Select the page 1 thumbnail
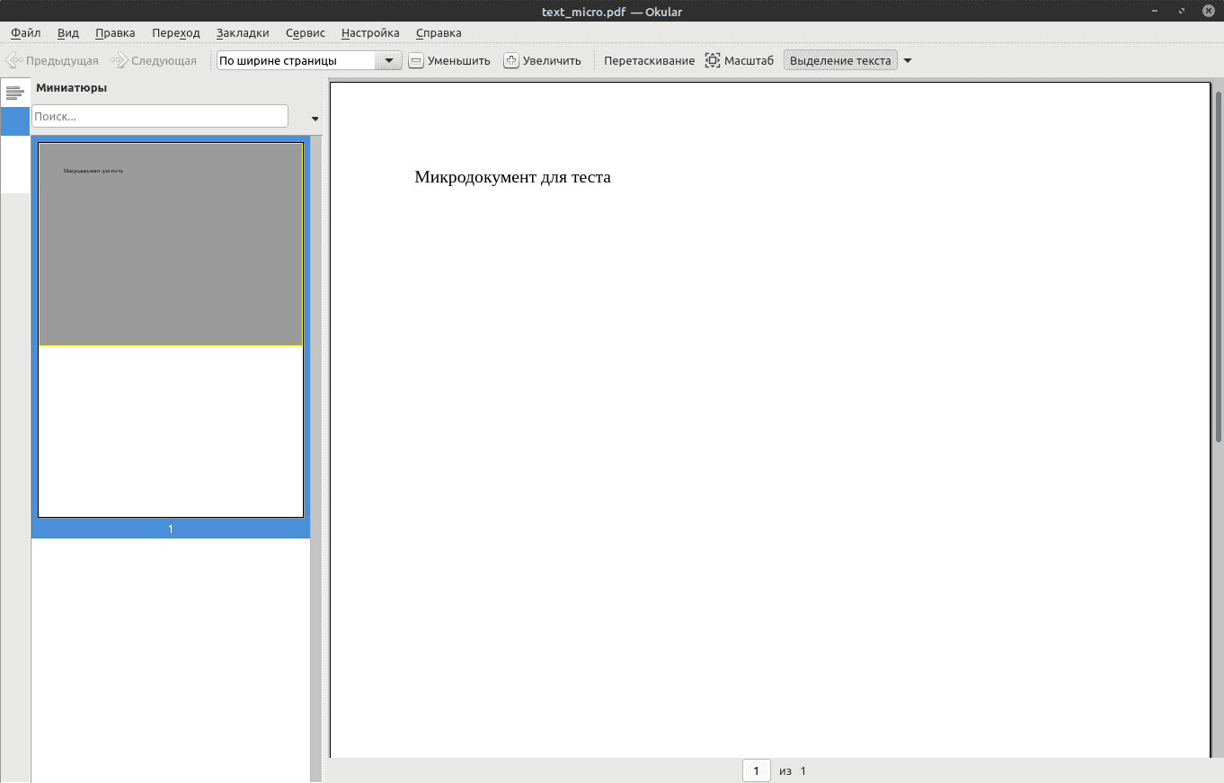The width and height of the screenshot is (1224, 783). pyautogui.click(x=171, y=330)
